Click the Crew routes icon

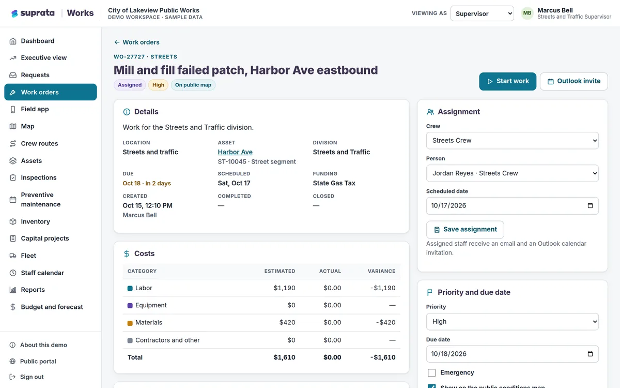point(13,143)
